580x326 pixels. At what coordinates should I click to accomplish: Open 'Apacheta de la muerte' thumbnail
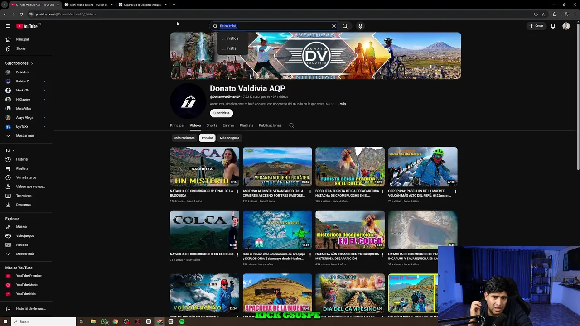point(277,293)
